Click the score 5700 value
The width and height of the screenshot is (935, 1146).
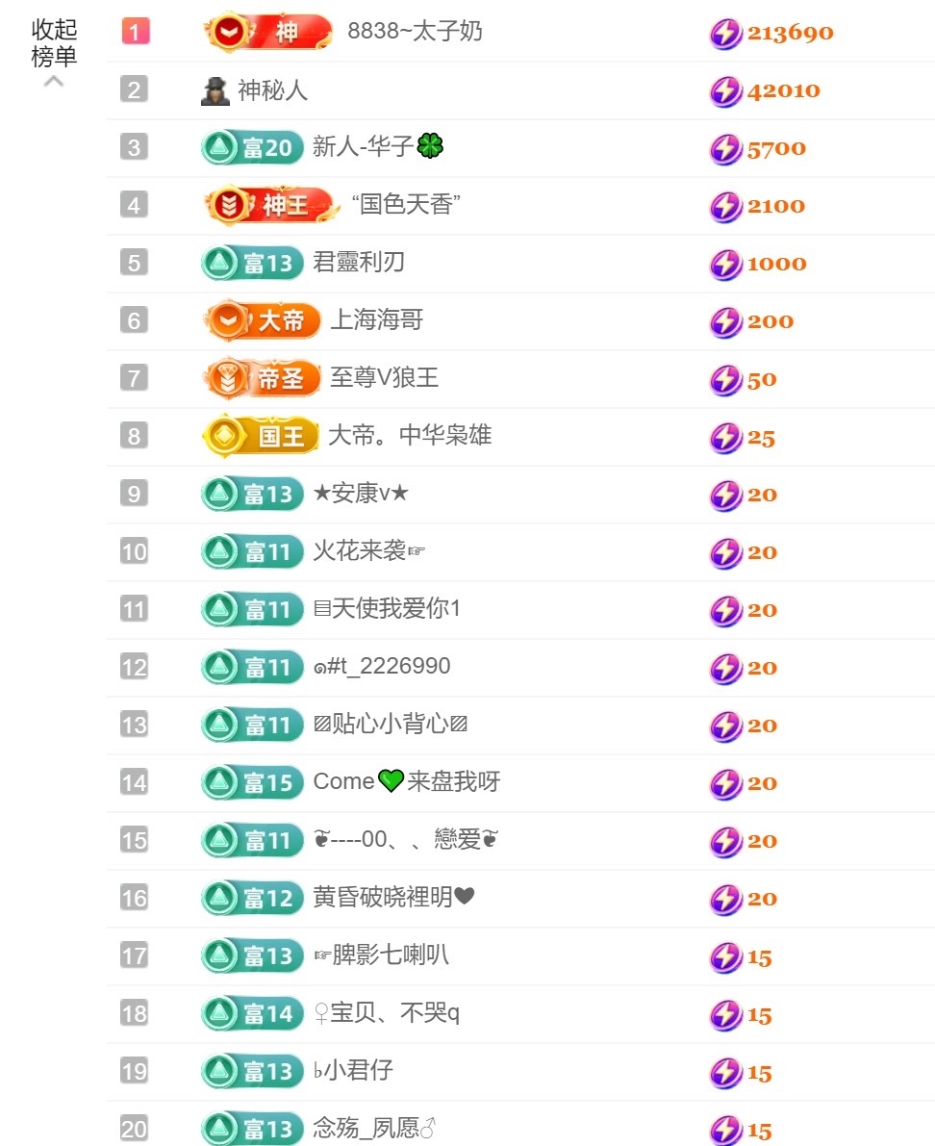(x=776, y=148)
